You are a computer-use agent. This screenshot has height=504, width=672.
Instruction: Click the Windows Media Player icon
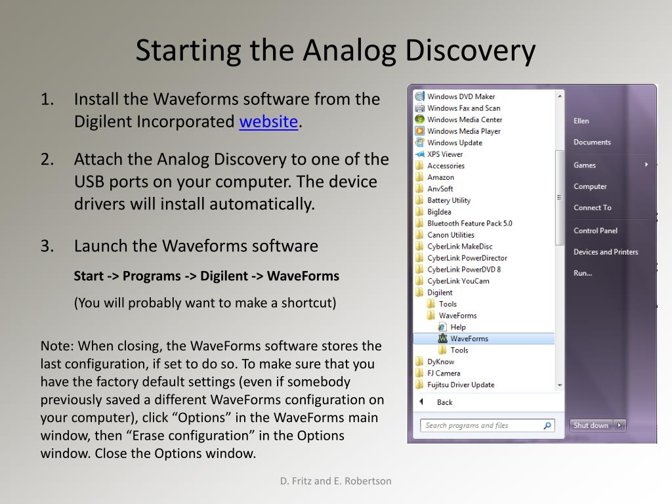[419, 131]
